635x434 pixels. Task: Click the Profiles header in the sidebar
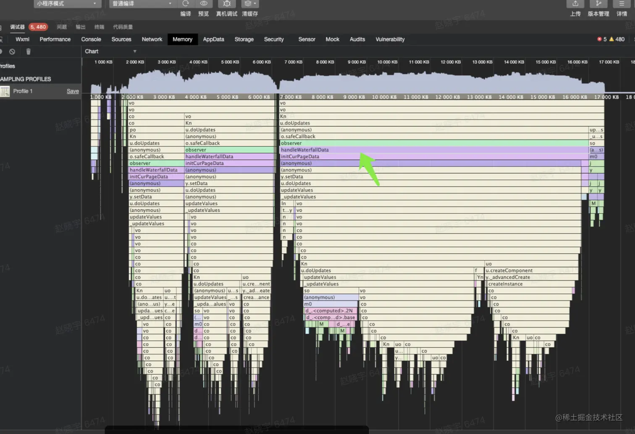(7, 66)
